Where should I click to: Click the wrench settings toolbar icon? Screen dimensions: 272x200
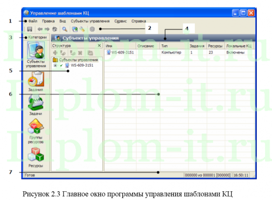coord(82,29)
